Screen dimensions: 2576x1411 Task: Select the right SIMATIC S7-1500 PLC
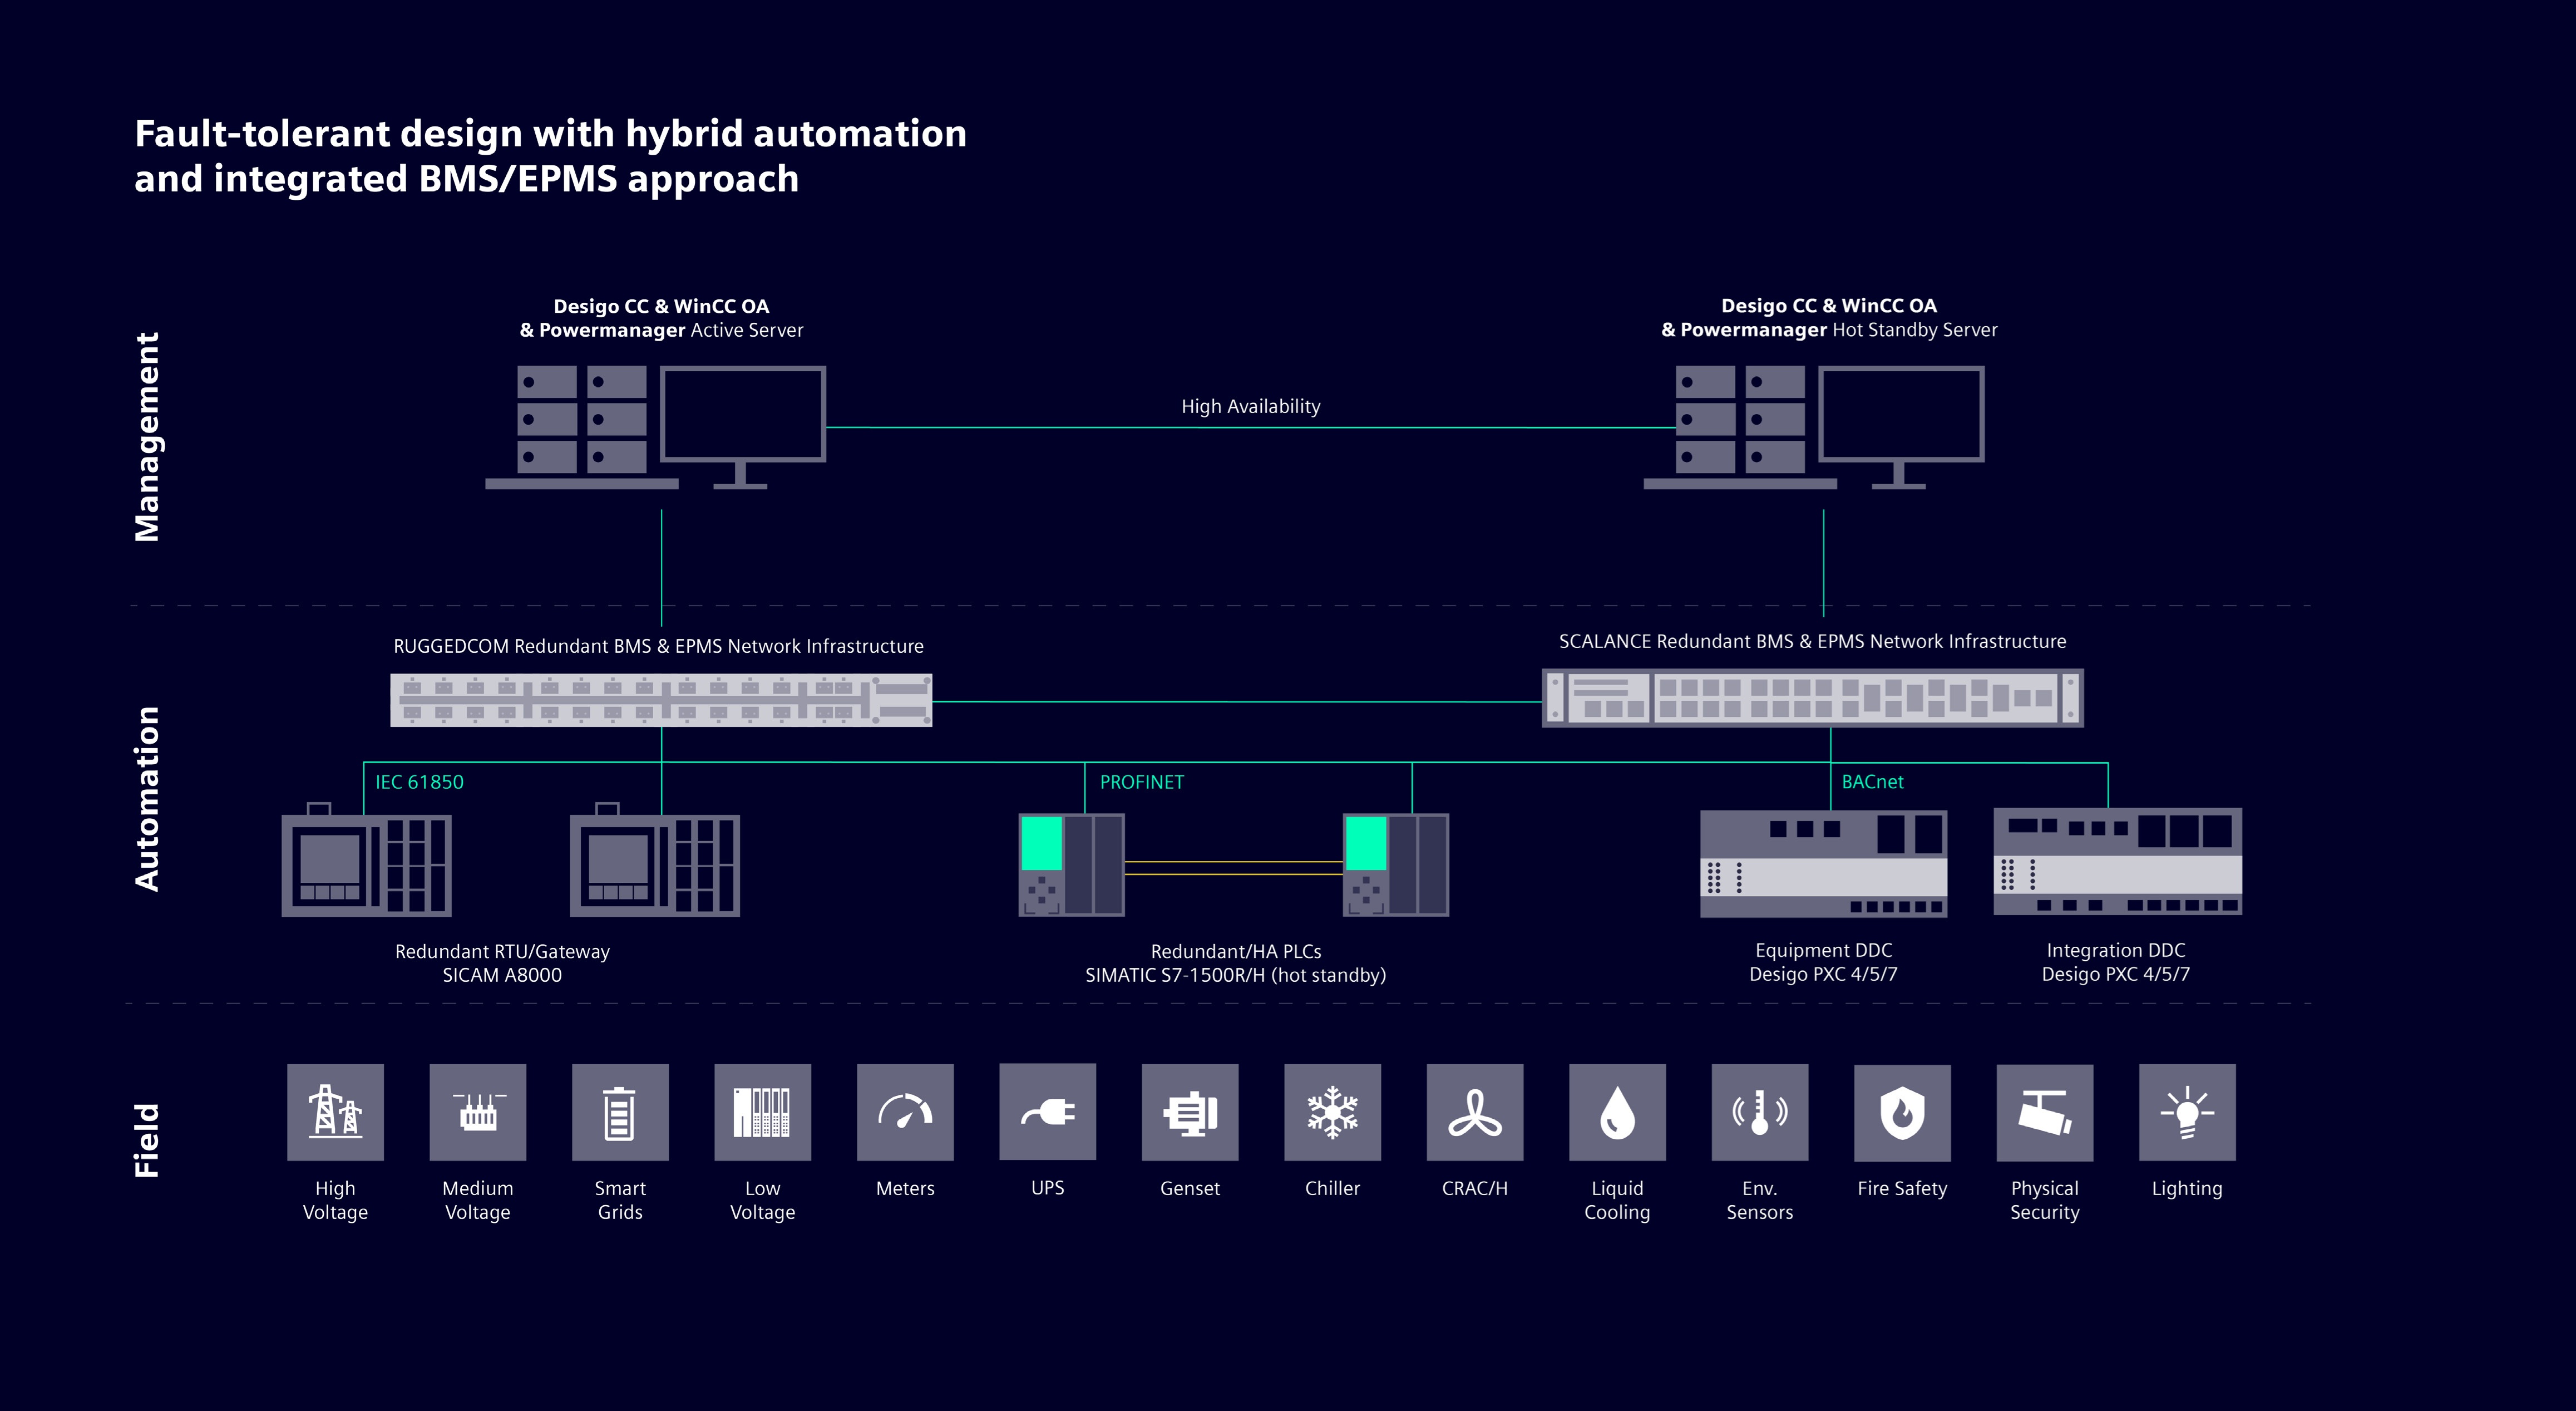(1396, 864)
